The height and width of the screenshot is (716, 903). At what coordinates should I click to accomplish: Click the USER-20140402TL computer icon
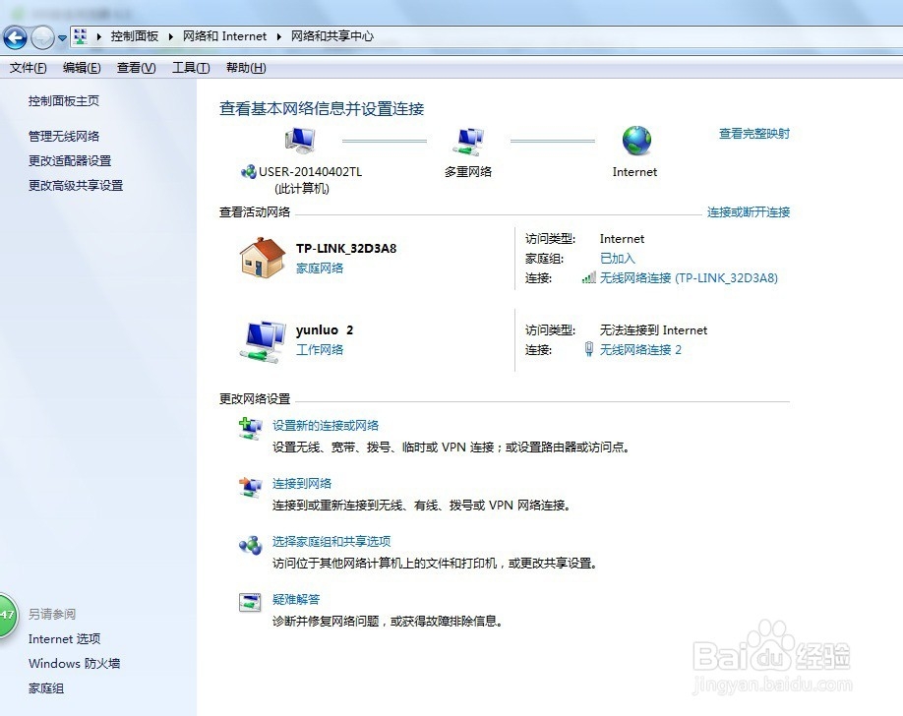[x=298, y=139]
